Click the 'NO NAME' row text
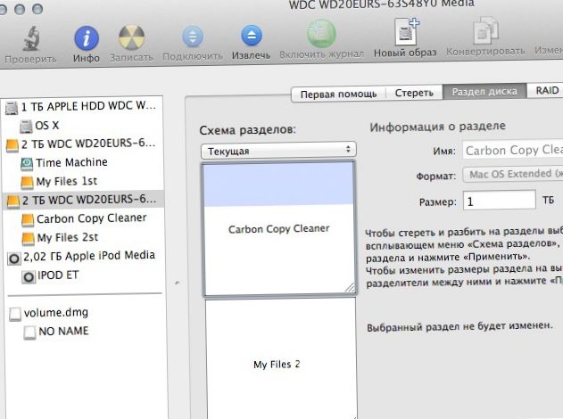 click(x=63, y=331)
